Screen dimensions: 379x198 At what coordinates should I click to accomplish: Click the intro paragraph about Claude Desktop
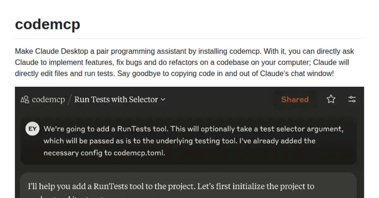pos(184,63)
